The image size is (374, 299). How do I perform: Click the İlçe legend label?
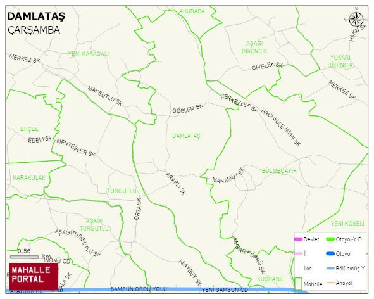pos(308,269)
